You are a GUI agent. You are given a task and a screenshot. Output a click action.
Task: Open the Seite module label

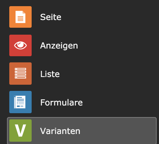coord(51,17)
